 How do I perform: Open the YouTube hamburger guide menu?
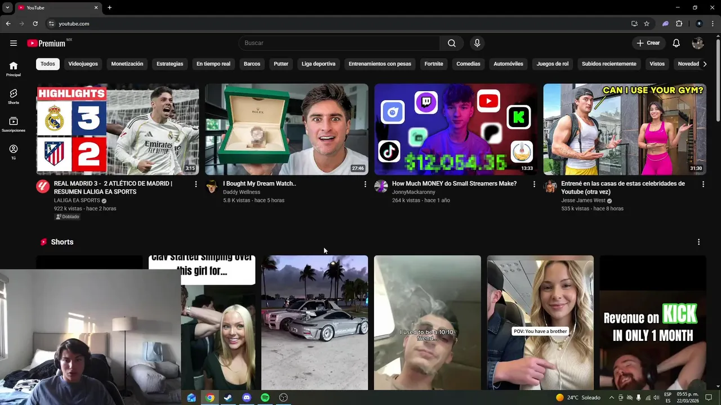[14, 43]
